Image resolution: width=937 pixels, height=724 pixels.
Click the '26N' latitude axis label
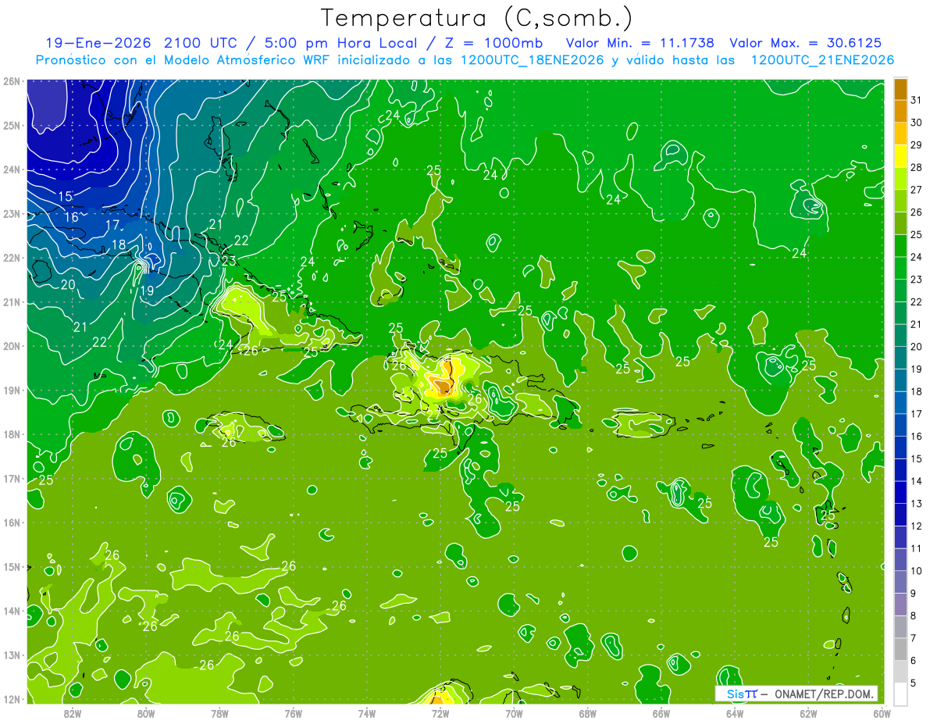(x=12, y=81)
